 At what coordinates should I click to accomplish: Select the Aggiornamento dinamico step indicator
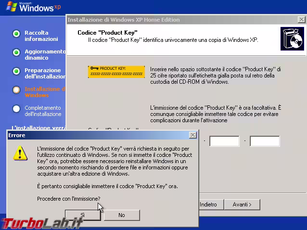tap(16, 52)
